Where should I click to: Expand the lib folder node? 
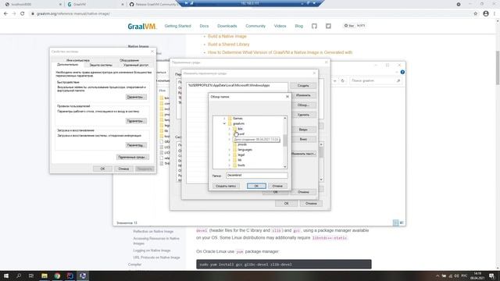230,160
